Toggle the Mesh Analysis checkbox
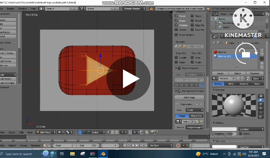Viewport: 270px width, 158px height. click(179, 68)
